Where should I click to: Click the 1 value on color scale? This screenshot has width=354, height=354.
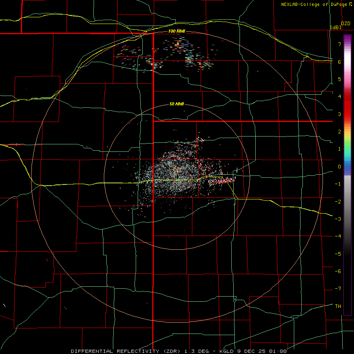click(x=339, y=149)
